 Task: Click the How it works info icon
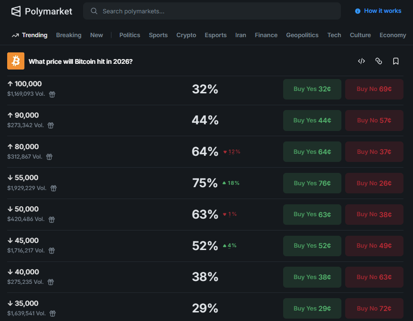point(358,11)
